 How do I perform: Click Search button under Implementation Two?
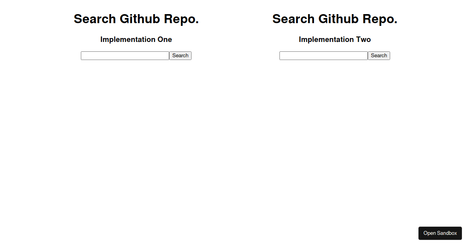[379, 56]
